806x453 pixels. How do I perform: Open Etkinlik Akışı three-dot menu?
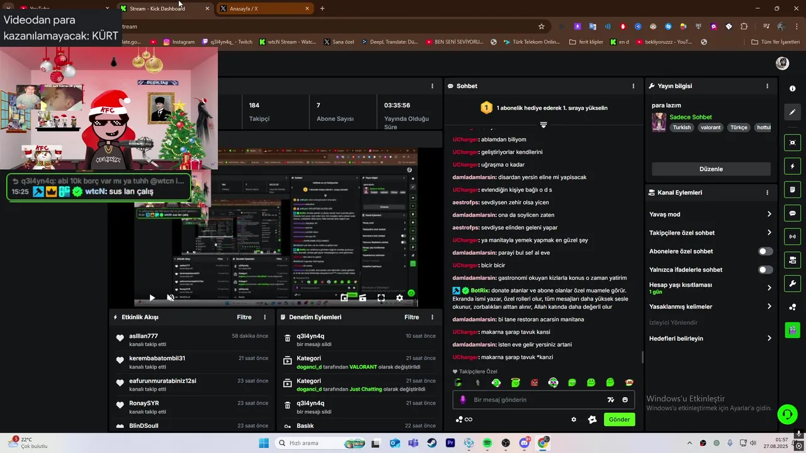tap(264, 317)
